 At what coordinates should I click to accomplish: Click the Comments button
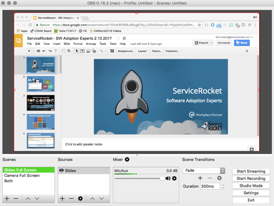(224, 43)
